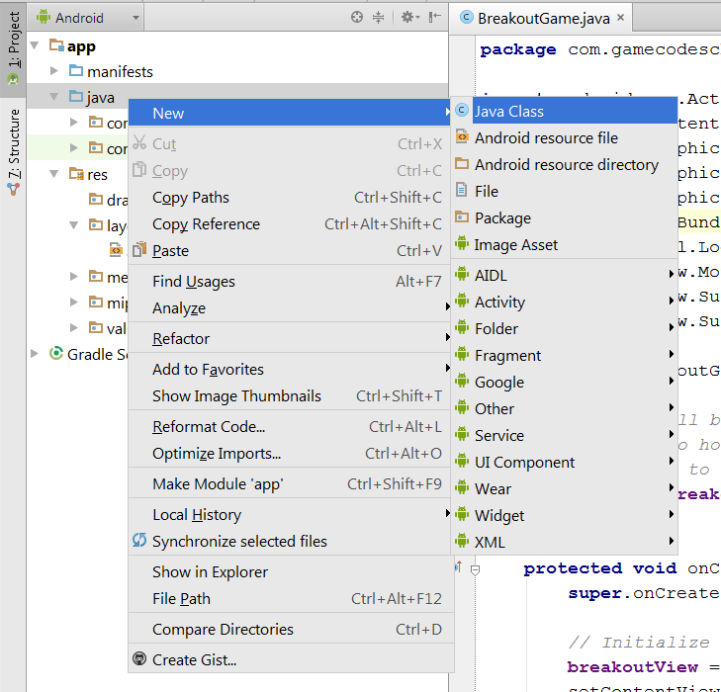Viewport: 721px width, 692px height.
Task: Click the hide project panel icon
Action: click(x=434, y=18)
